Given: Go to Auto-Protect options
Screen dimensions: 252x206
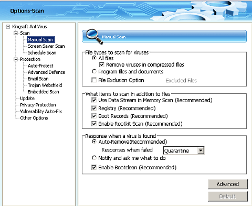Looking at the screenshot, I should (x=40, y=66).
